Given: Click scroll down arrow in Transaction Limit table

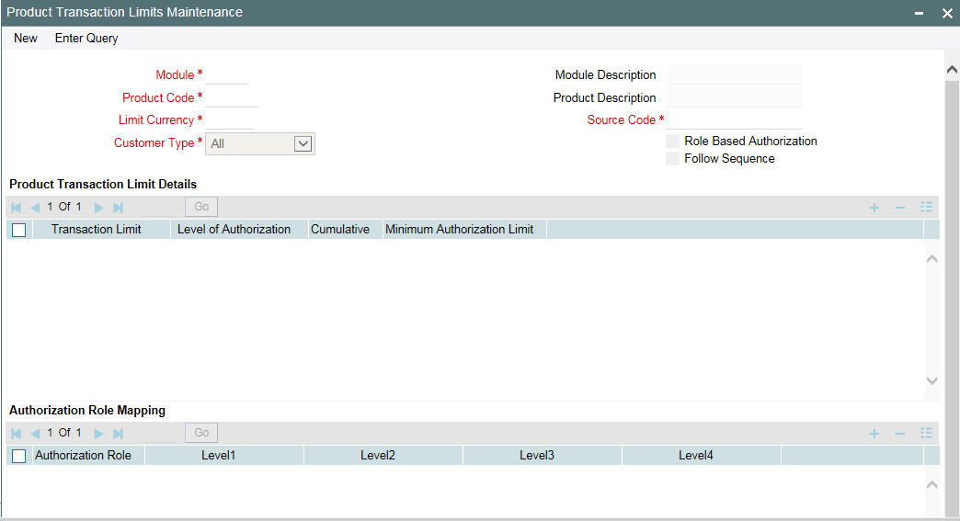Looking at the screenshot, I should [x=931, y=380].
